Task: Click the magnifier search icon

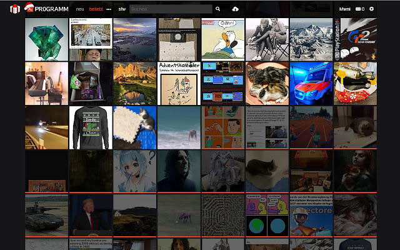Action: coord(217,9)
